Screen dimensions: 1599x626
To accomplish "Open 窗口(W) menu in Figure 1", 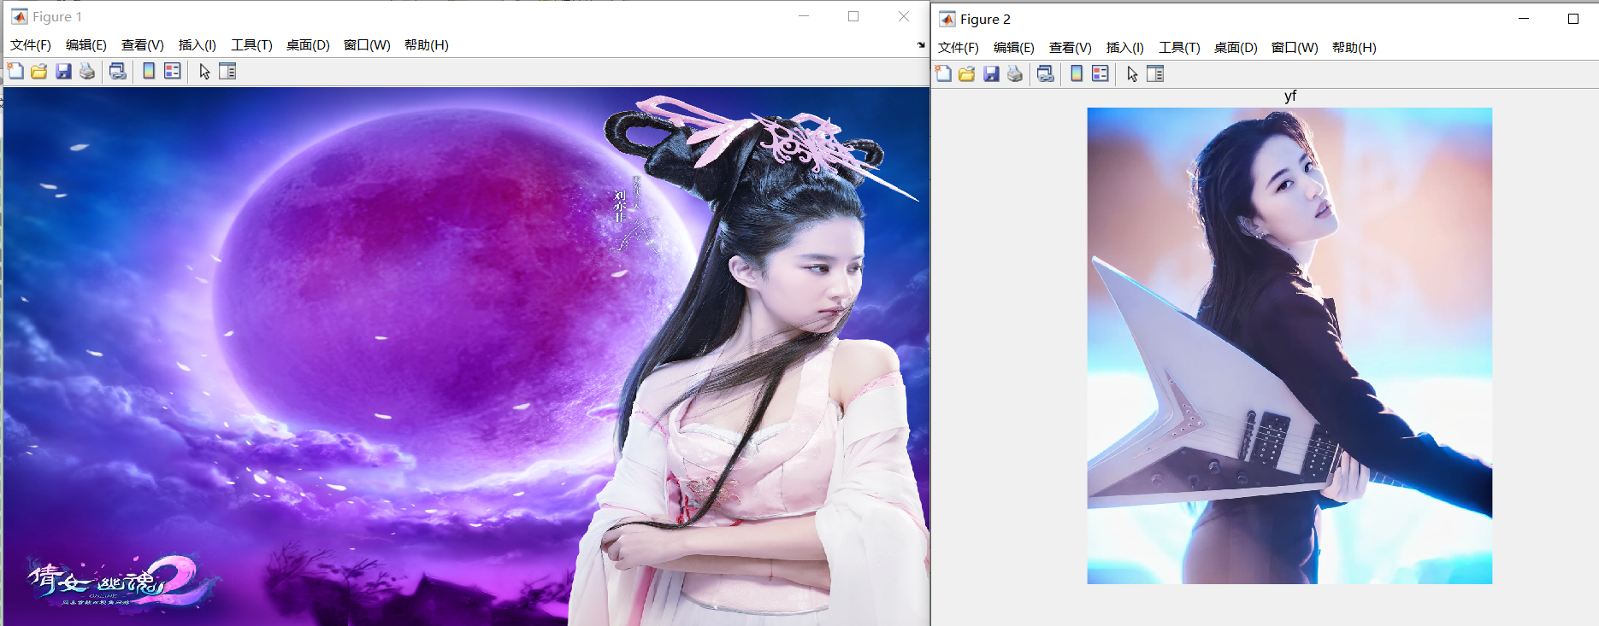I will pyautogui.click(x=367, y=45).
